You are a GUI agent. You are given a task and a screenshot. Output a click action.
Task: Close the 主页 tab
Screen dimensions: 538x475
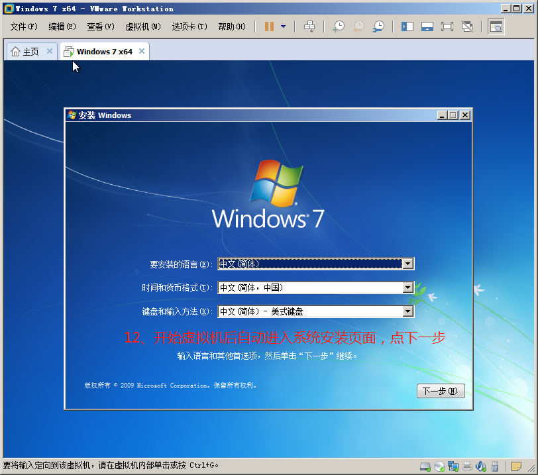[x=50, y=51]
